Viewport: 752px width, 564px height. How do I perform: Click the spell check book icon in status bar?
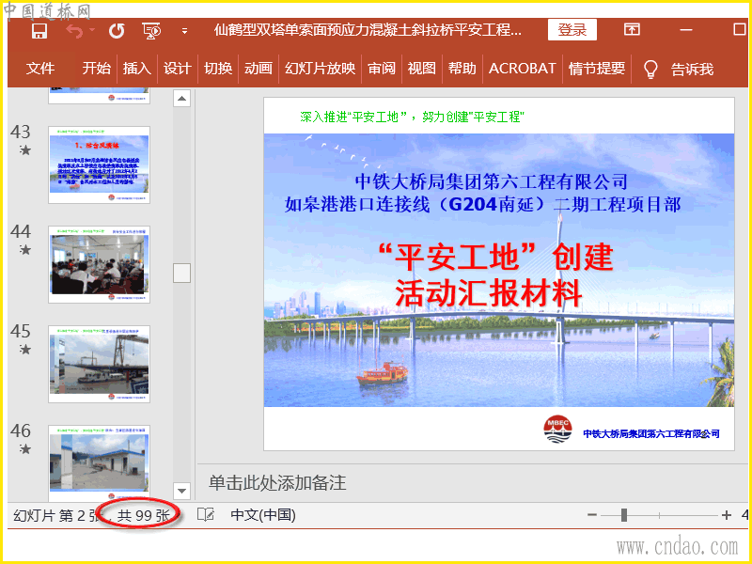pyautogui.click(x=206, y=514)
